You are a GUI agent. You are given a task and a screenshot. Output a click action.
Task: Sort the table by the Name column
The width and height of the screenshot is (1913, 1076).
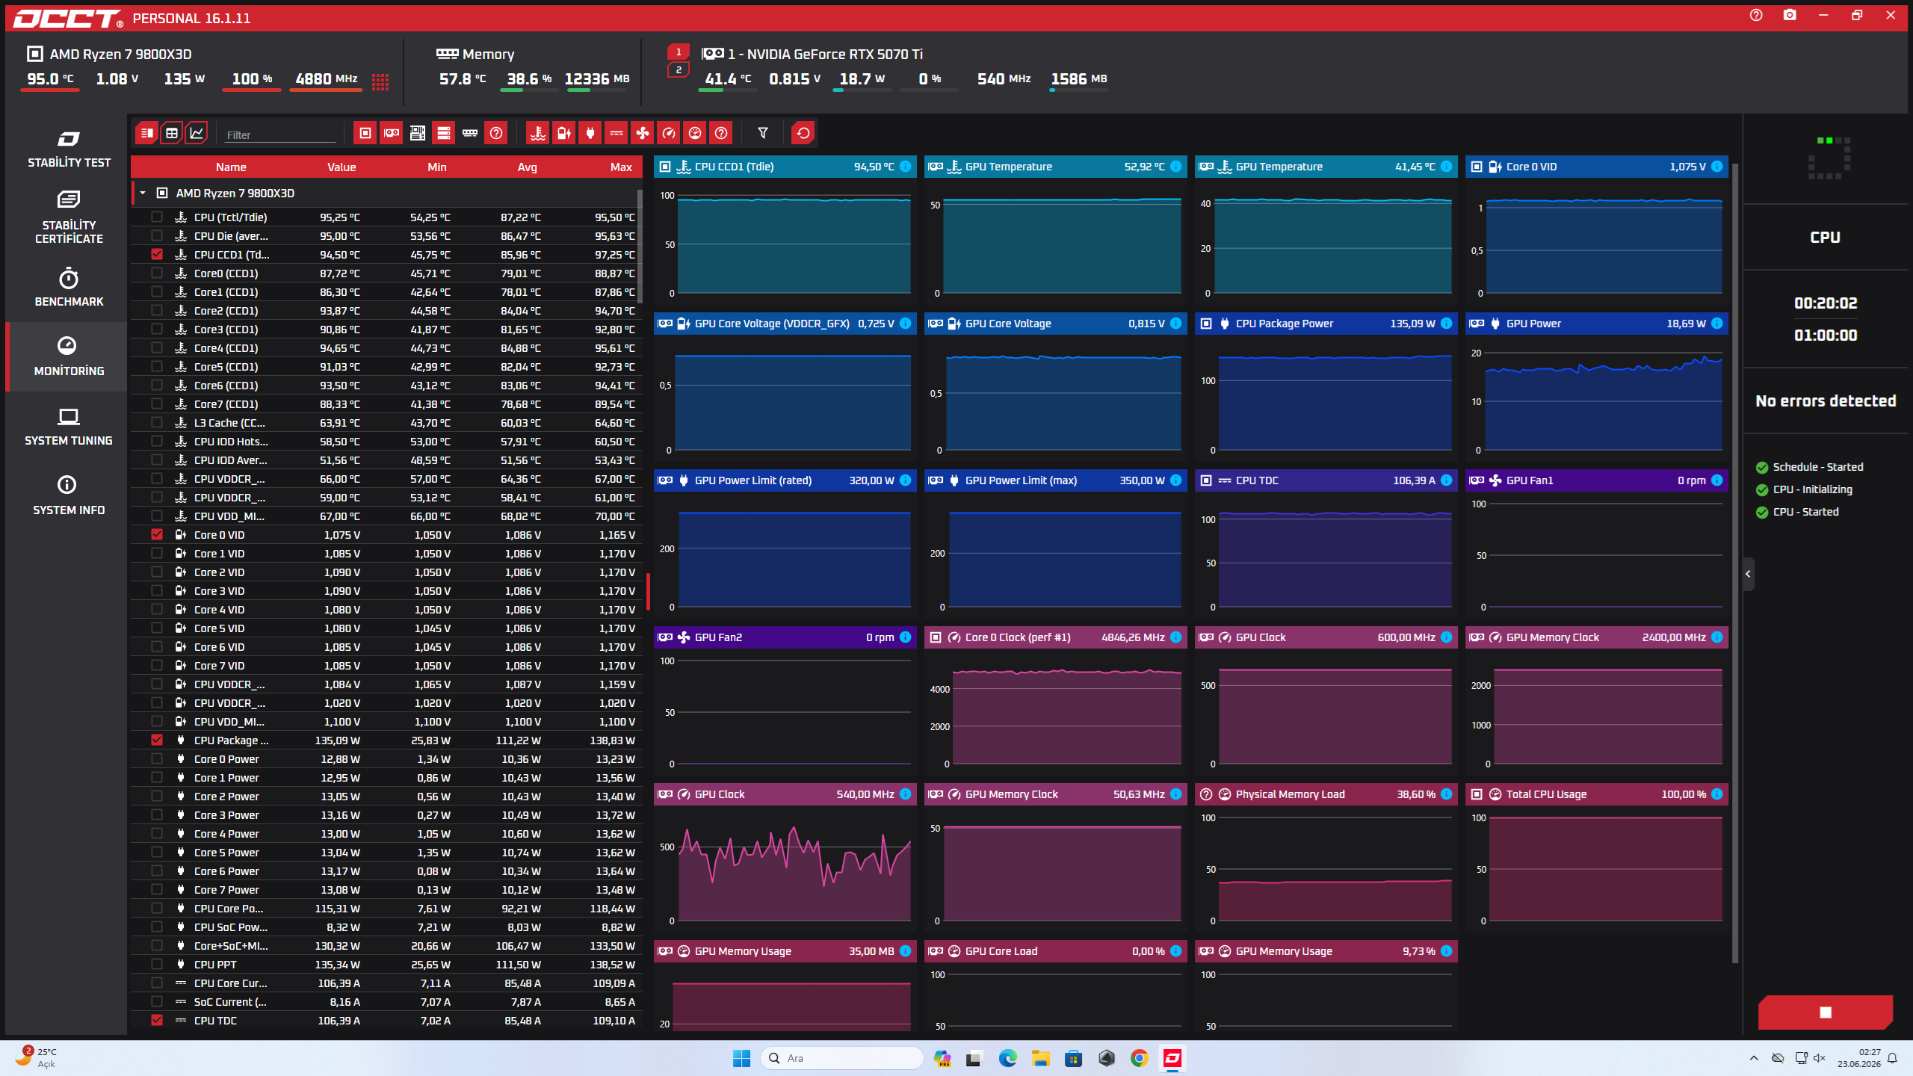pos(231,167)
